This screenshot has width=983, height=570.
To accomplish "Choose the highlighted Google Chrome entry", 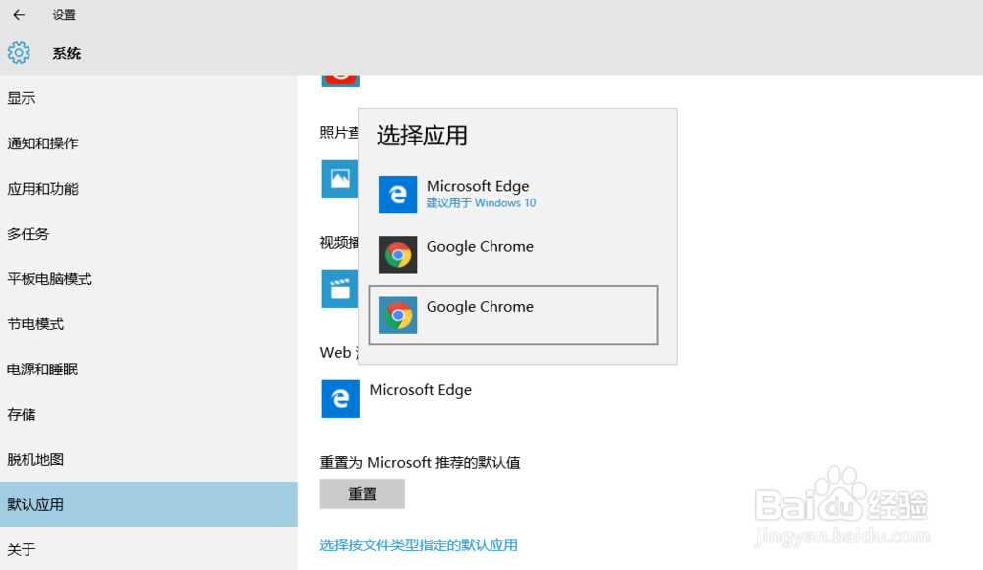I will point(513,314).
